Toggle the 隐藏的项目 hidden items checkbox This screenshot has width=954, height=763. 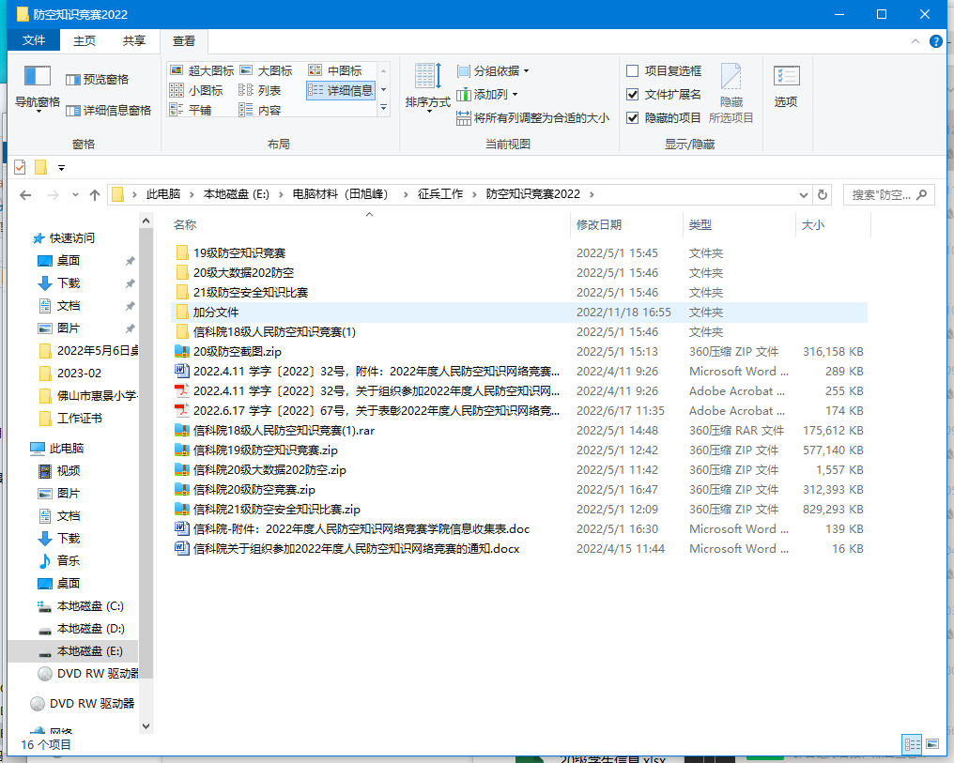tap(633, 117)
